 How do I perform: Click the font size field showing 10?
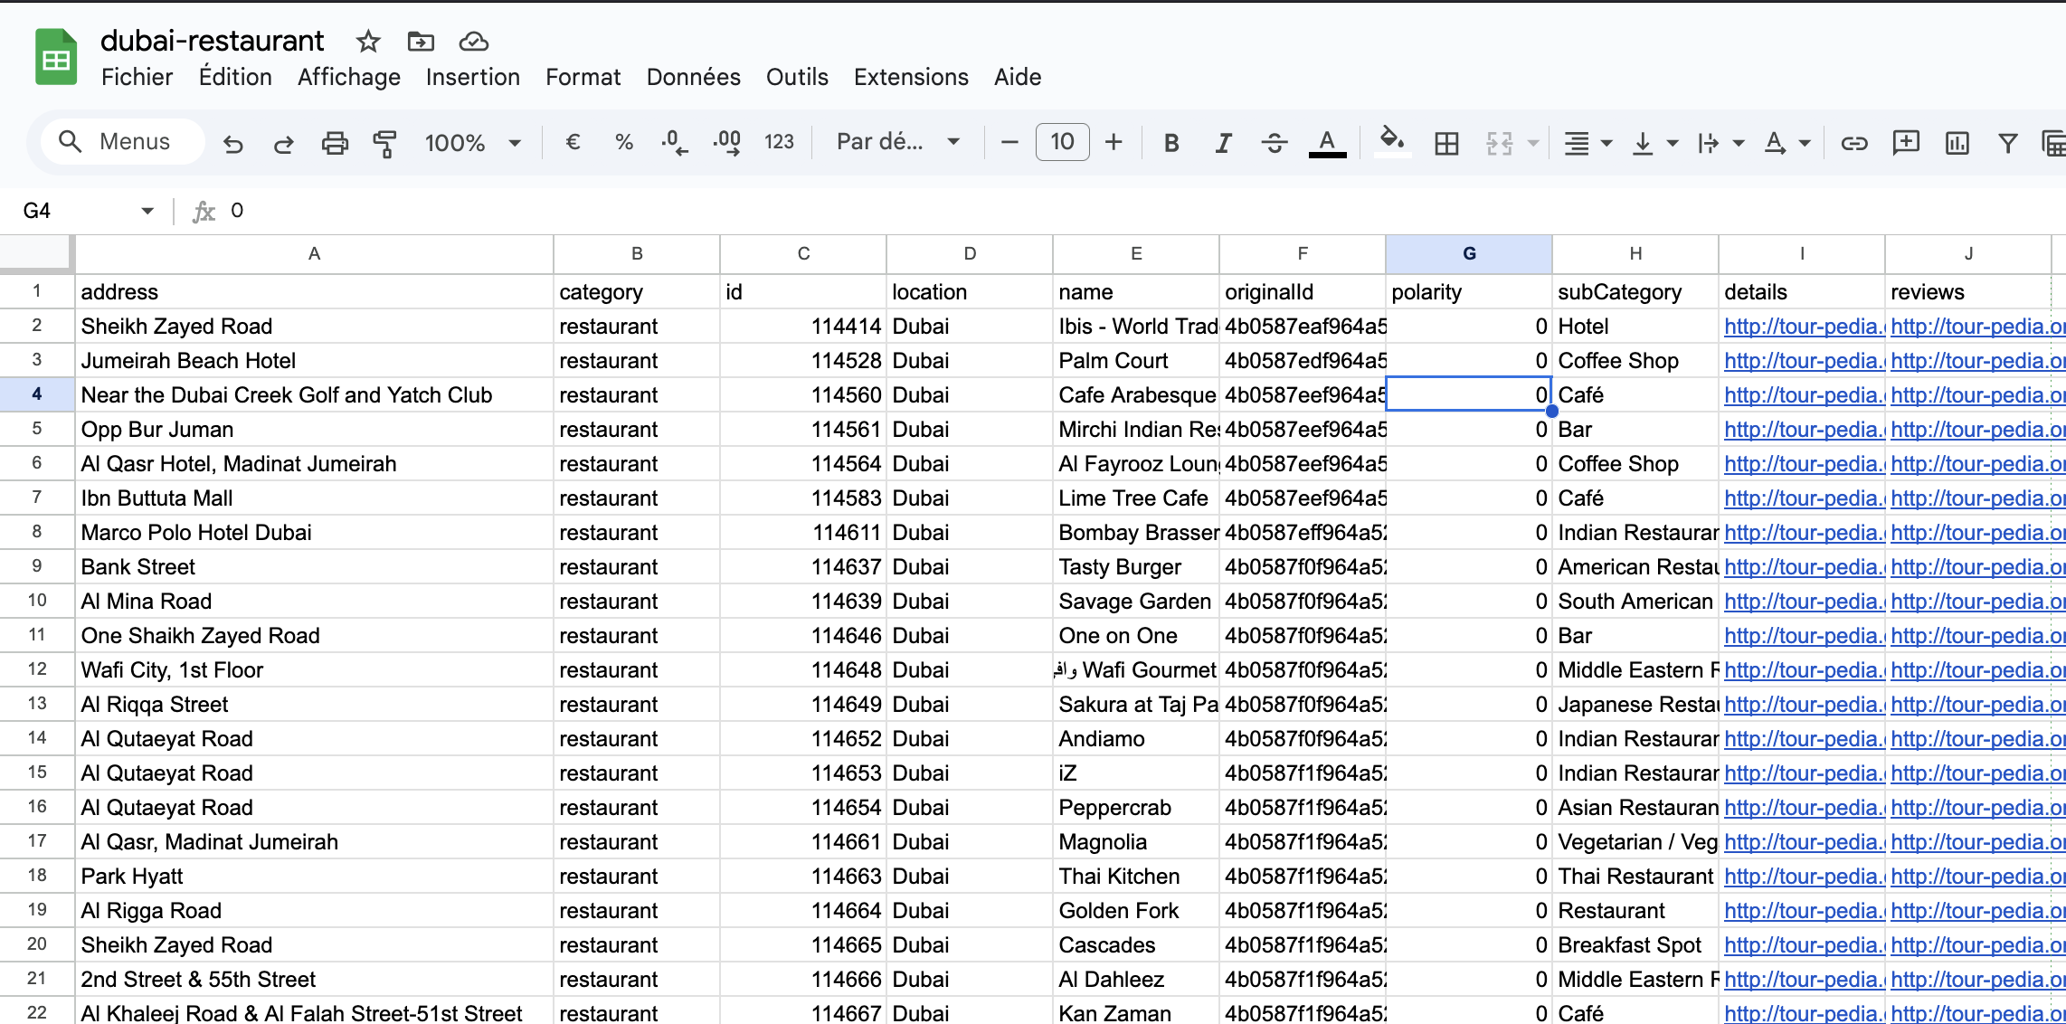(x=1062, y=142)
